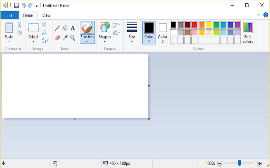Switch to the View tab
270x168 pixels.
click(x=46, y=15)
